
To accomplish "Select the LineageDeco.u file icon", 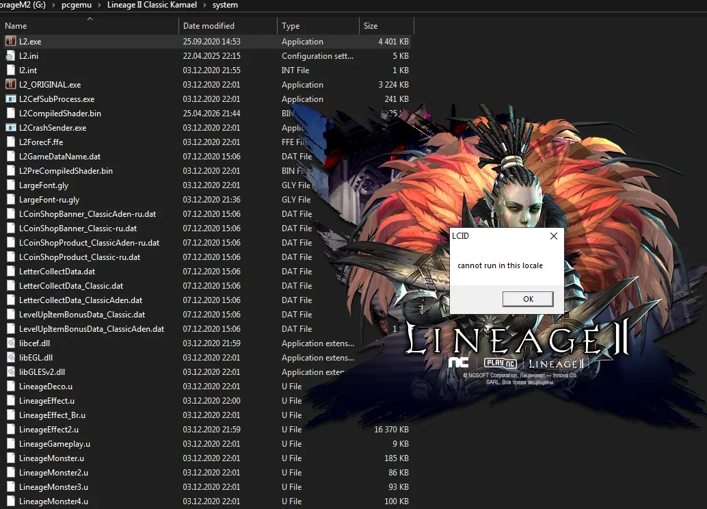I will point(11,387).
